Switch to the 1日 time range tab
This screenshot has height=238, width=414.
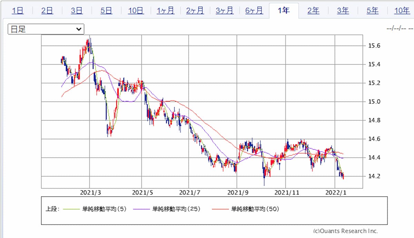[18, 11]
